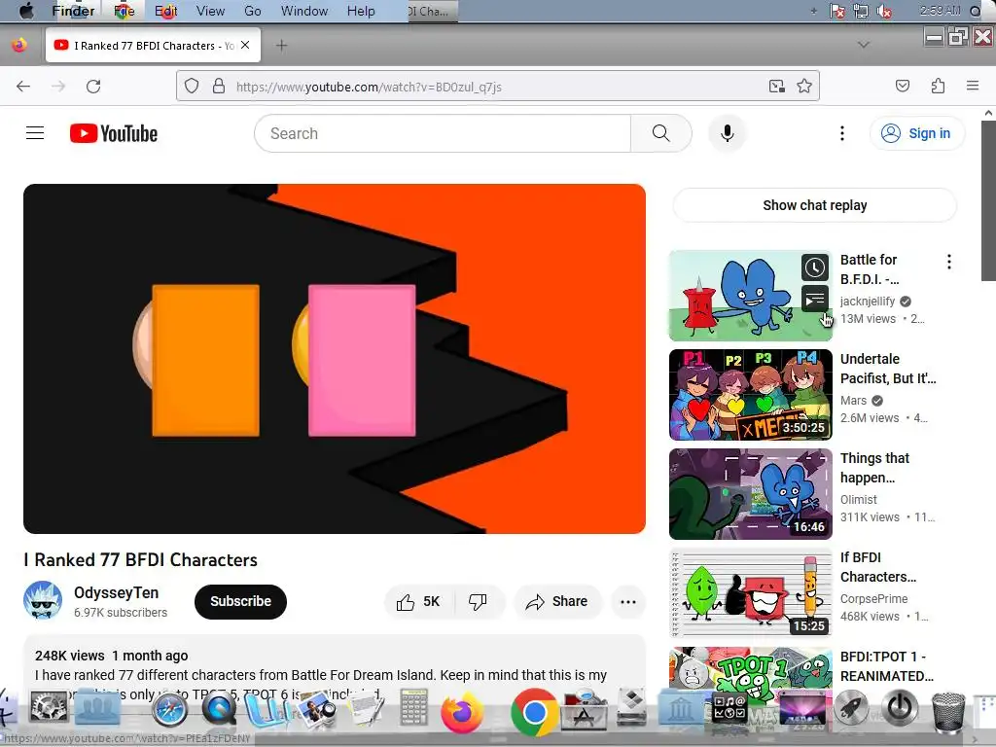Go back in browser history
This screenshot has height=747, width=996.
23,87
